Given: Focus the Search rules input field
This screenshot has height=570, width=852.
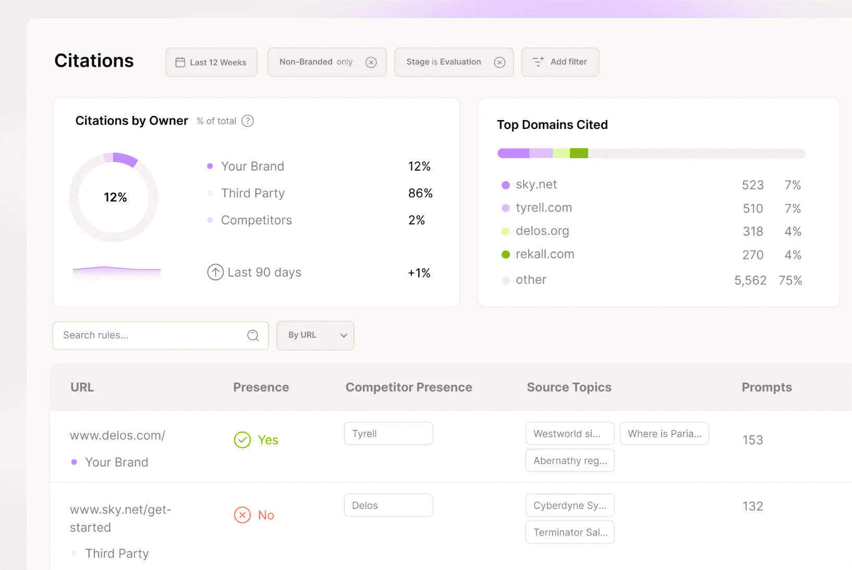Looking at the screenshot, I should click(x=161, y=335).
